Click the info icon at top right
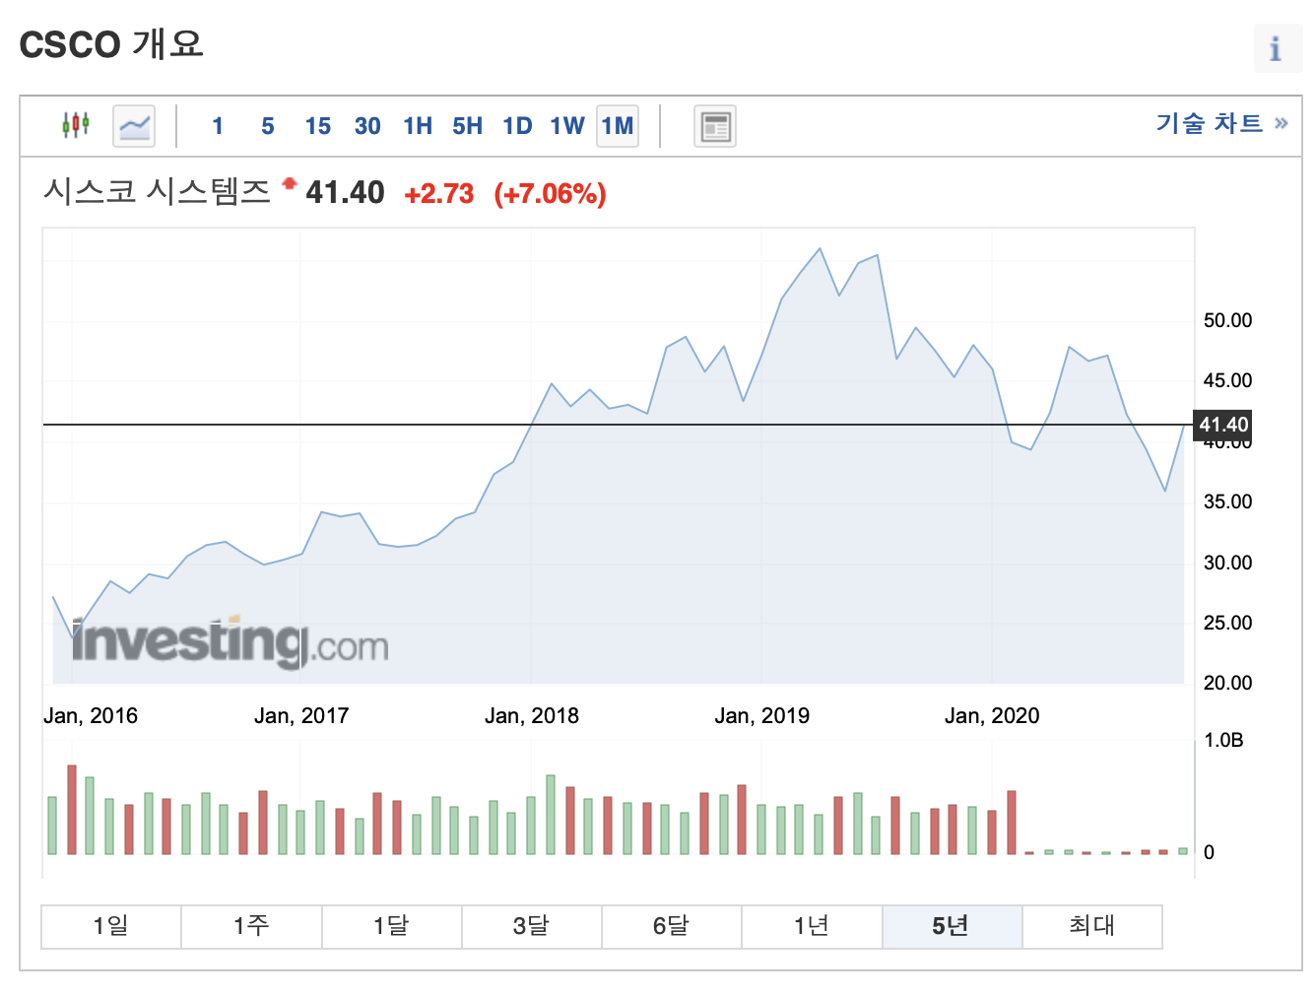Image resolution: width=1316 pixels, height=997 pixels. pos(1278,48)
